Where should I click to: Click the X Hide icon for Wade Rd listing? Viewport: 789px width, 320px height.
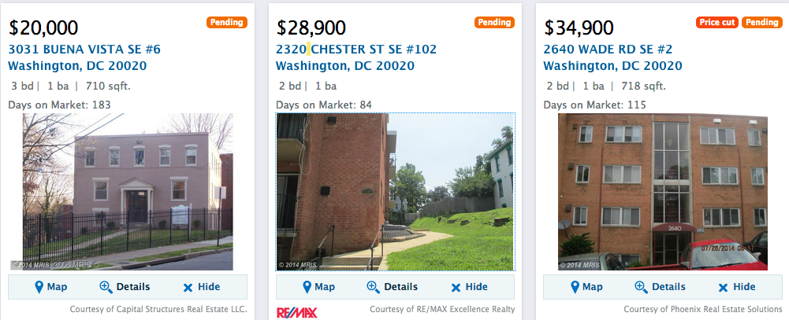point(724,287)
